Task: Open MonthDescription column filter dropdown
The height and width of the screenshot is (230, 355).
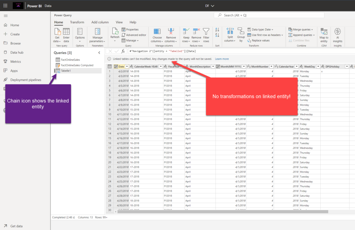Action: (213, 66)
